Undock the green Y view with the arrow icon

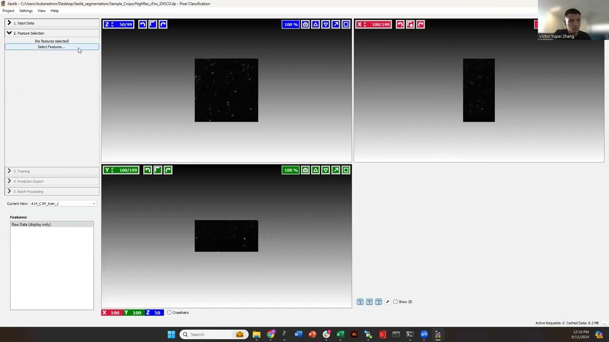[336, 170]
